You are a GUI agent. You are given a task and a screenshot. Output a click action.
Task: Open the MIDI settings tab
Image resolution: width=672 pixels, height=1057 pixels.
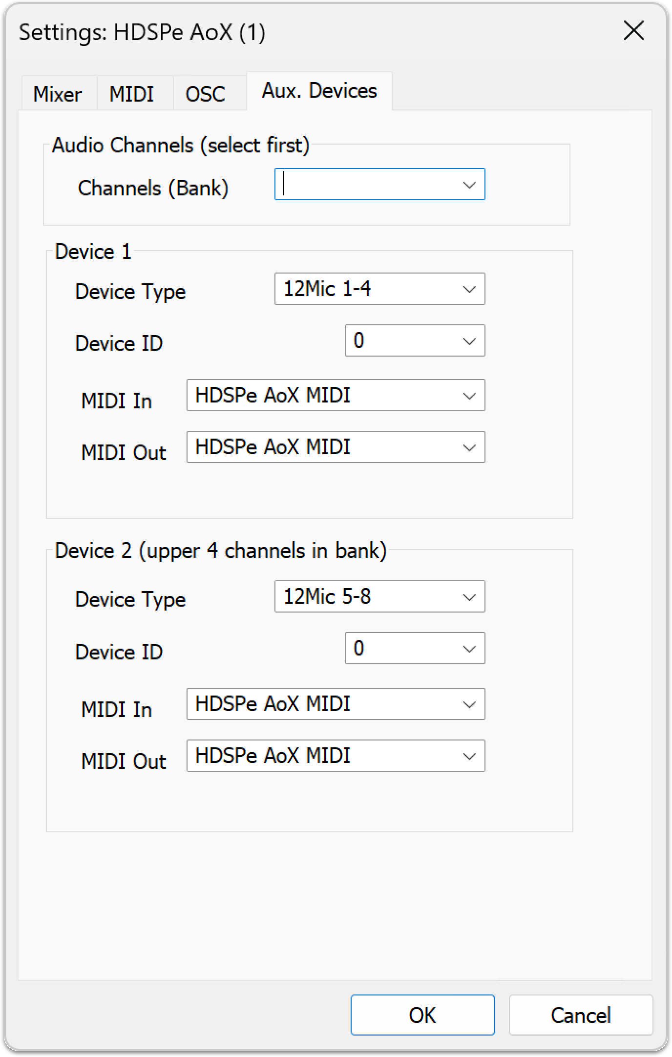click(132, 94)
